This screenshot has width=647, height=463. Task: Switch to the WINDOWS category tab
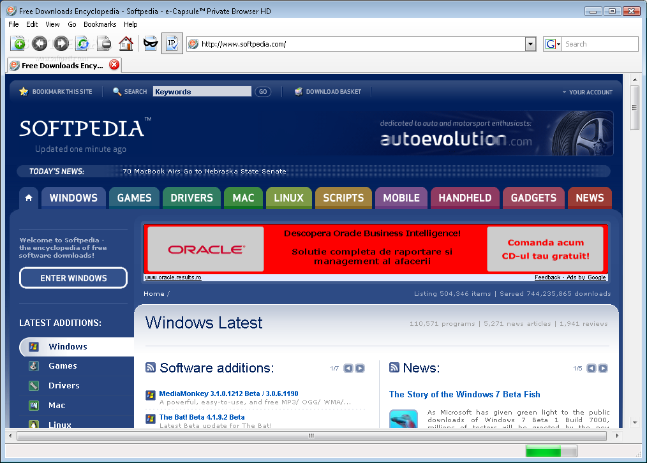(73, 198)
